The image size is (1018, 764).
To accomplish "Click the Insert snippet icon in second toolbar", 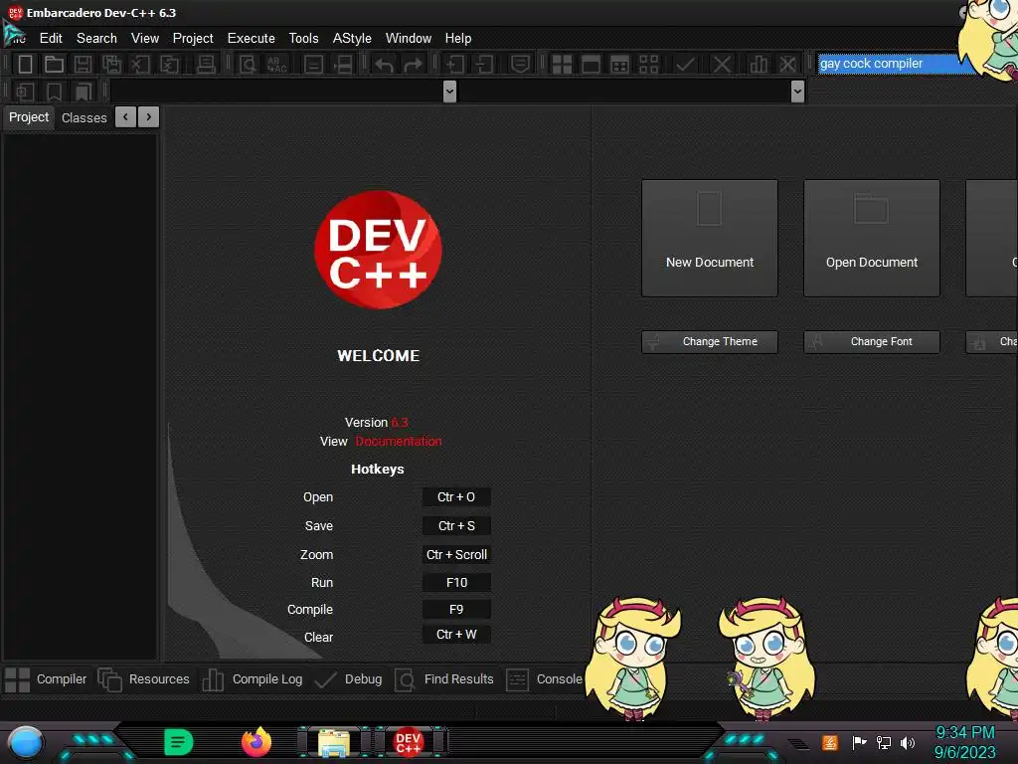I will (25, 92).
